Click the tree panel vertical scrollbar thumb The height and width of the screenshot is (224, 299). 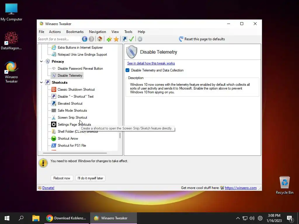pos(120,136)
